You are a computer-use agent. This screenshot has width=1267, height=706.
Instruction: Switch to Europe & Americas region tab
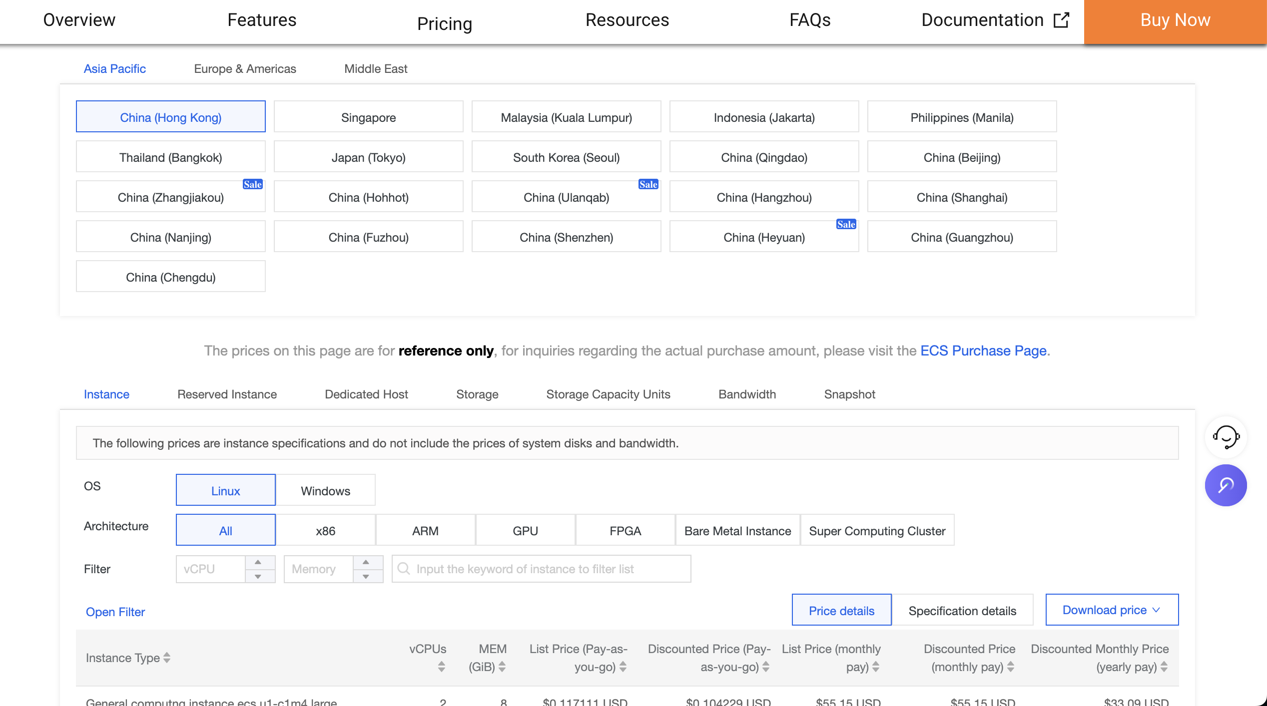coord(245,69)
